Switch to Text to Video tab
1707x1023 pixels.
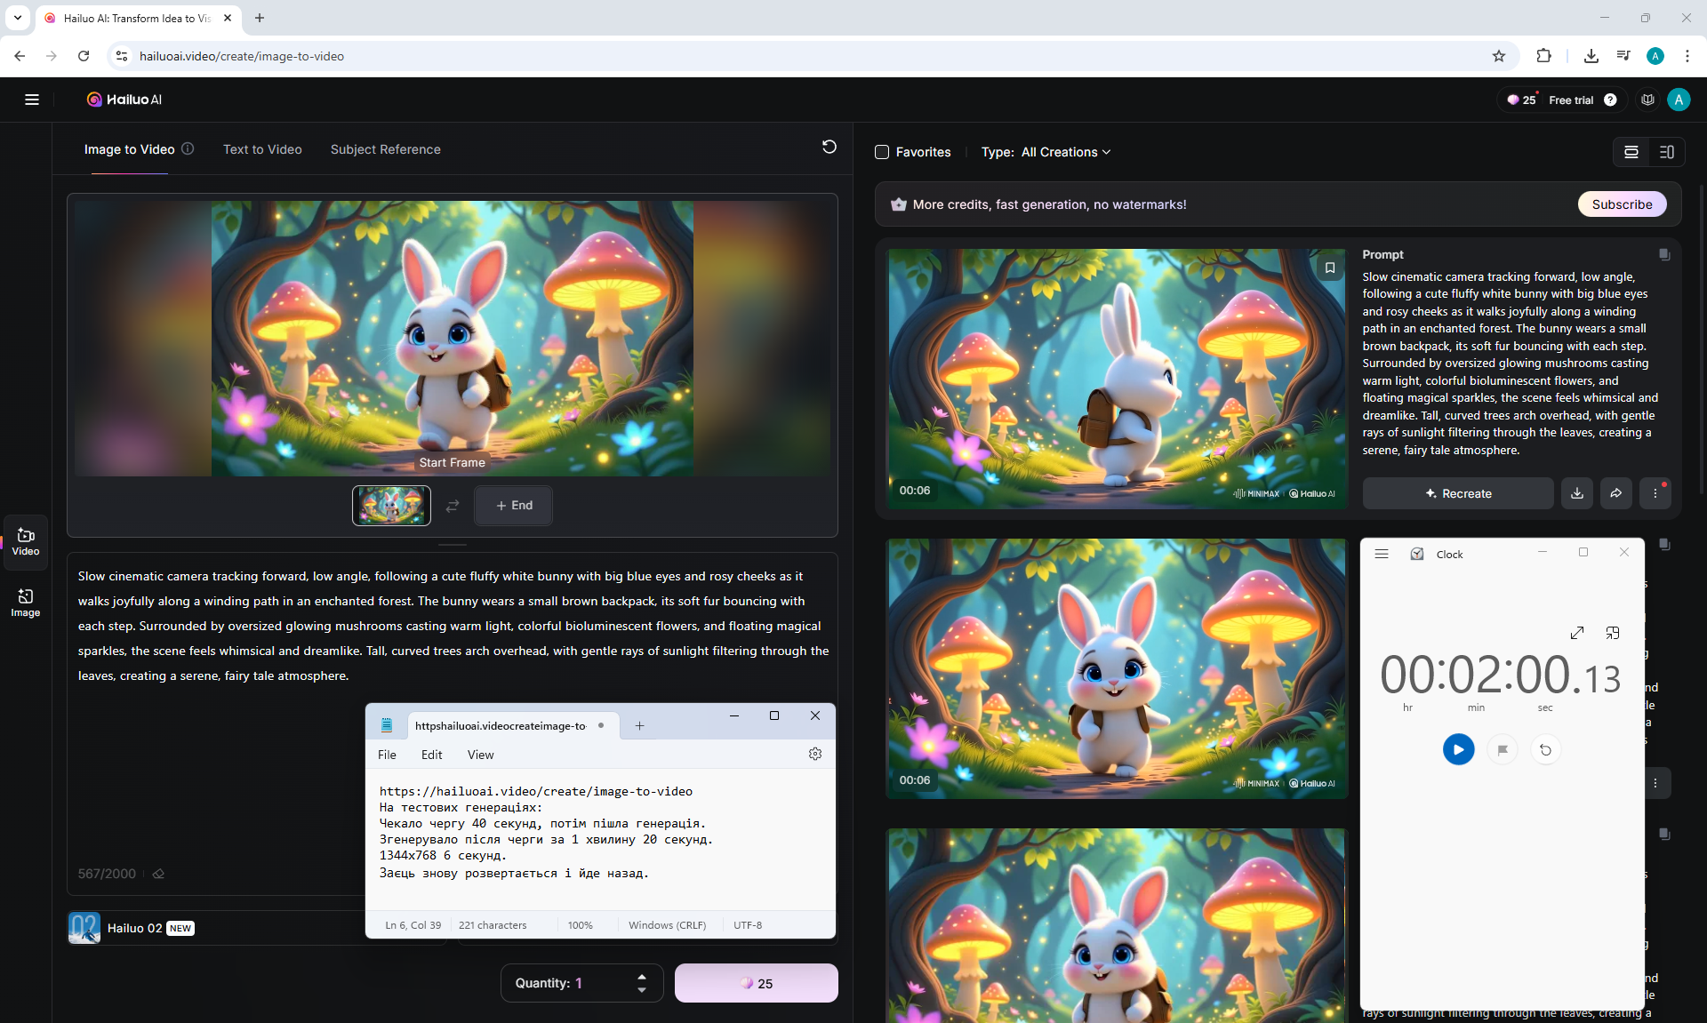262,149
